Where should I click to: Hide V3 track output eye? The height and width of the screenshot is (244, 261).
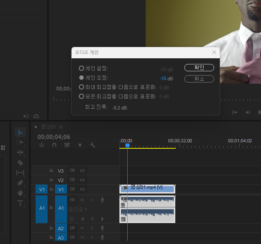pyautogui.click(x=82, y=171)
